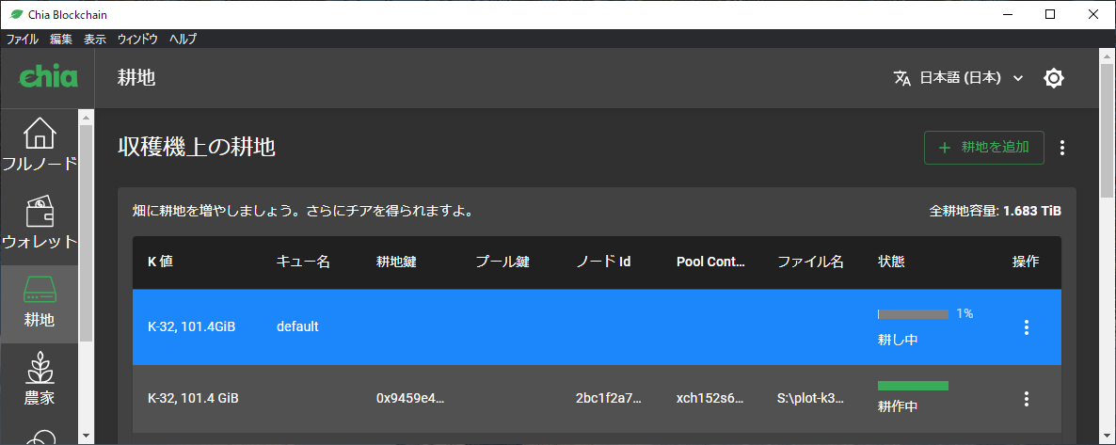1116x445 pixels.
Task: Click the キュー名 column header
Action: [303, 262]
